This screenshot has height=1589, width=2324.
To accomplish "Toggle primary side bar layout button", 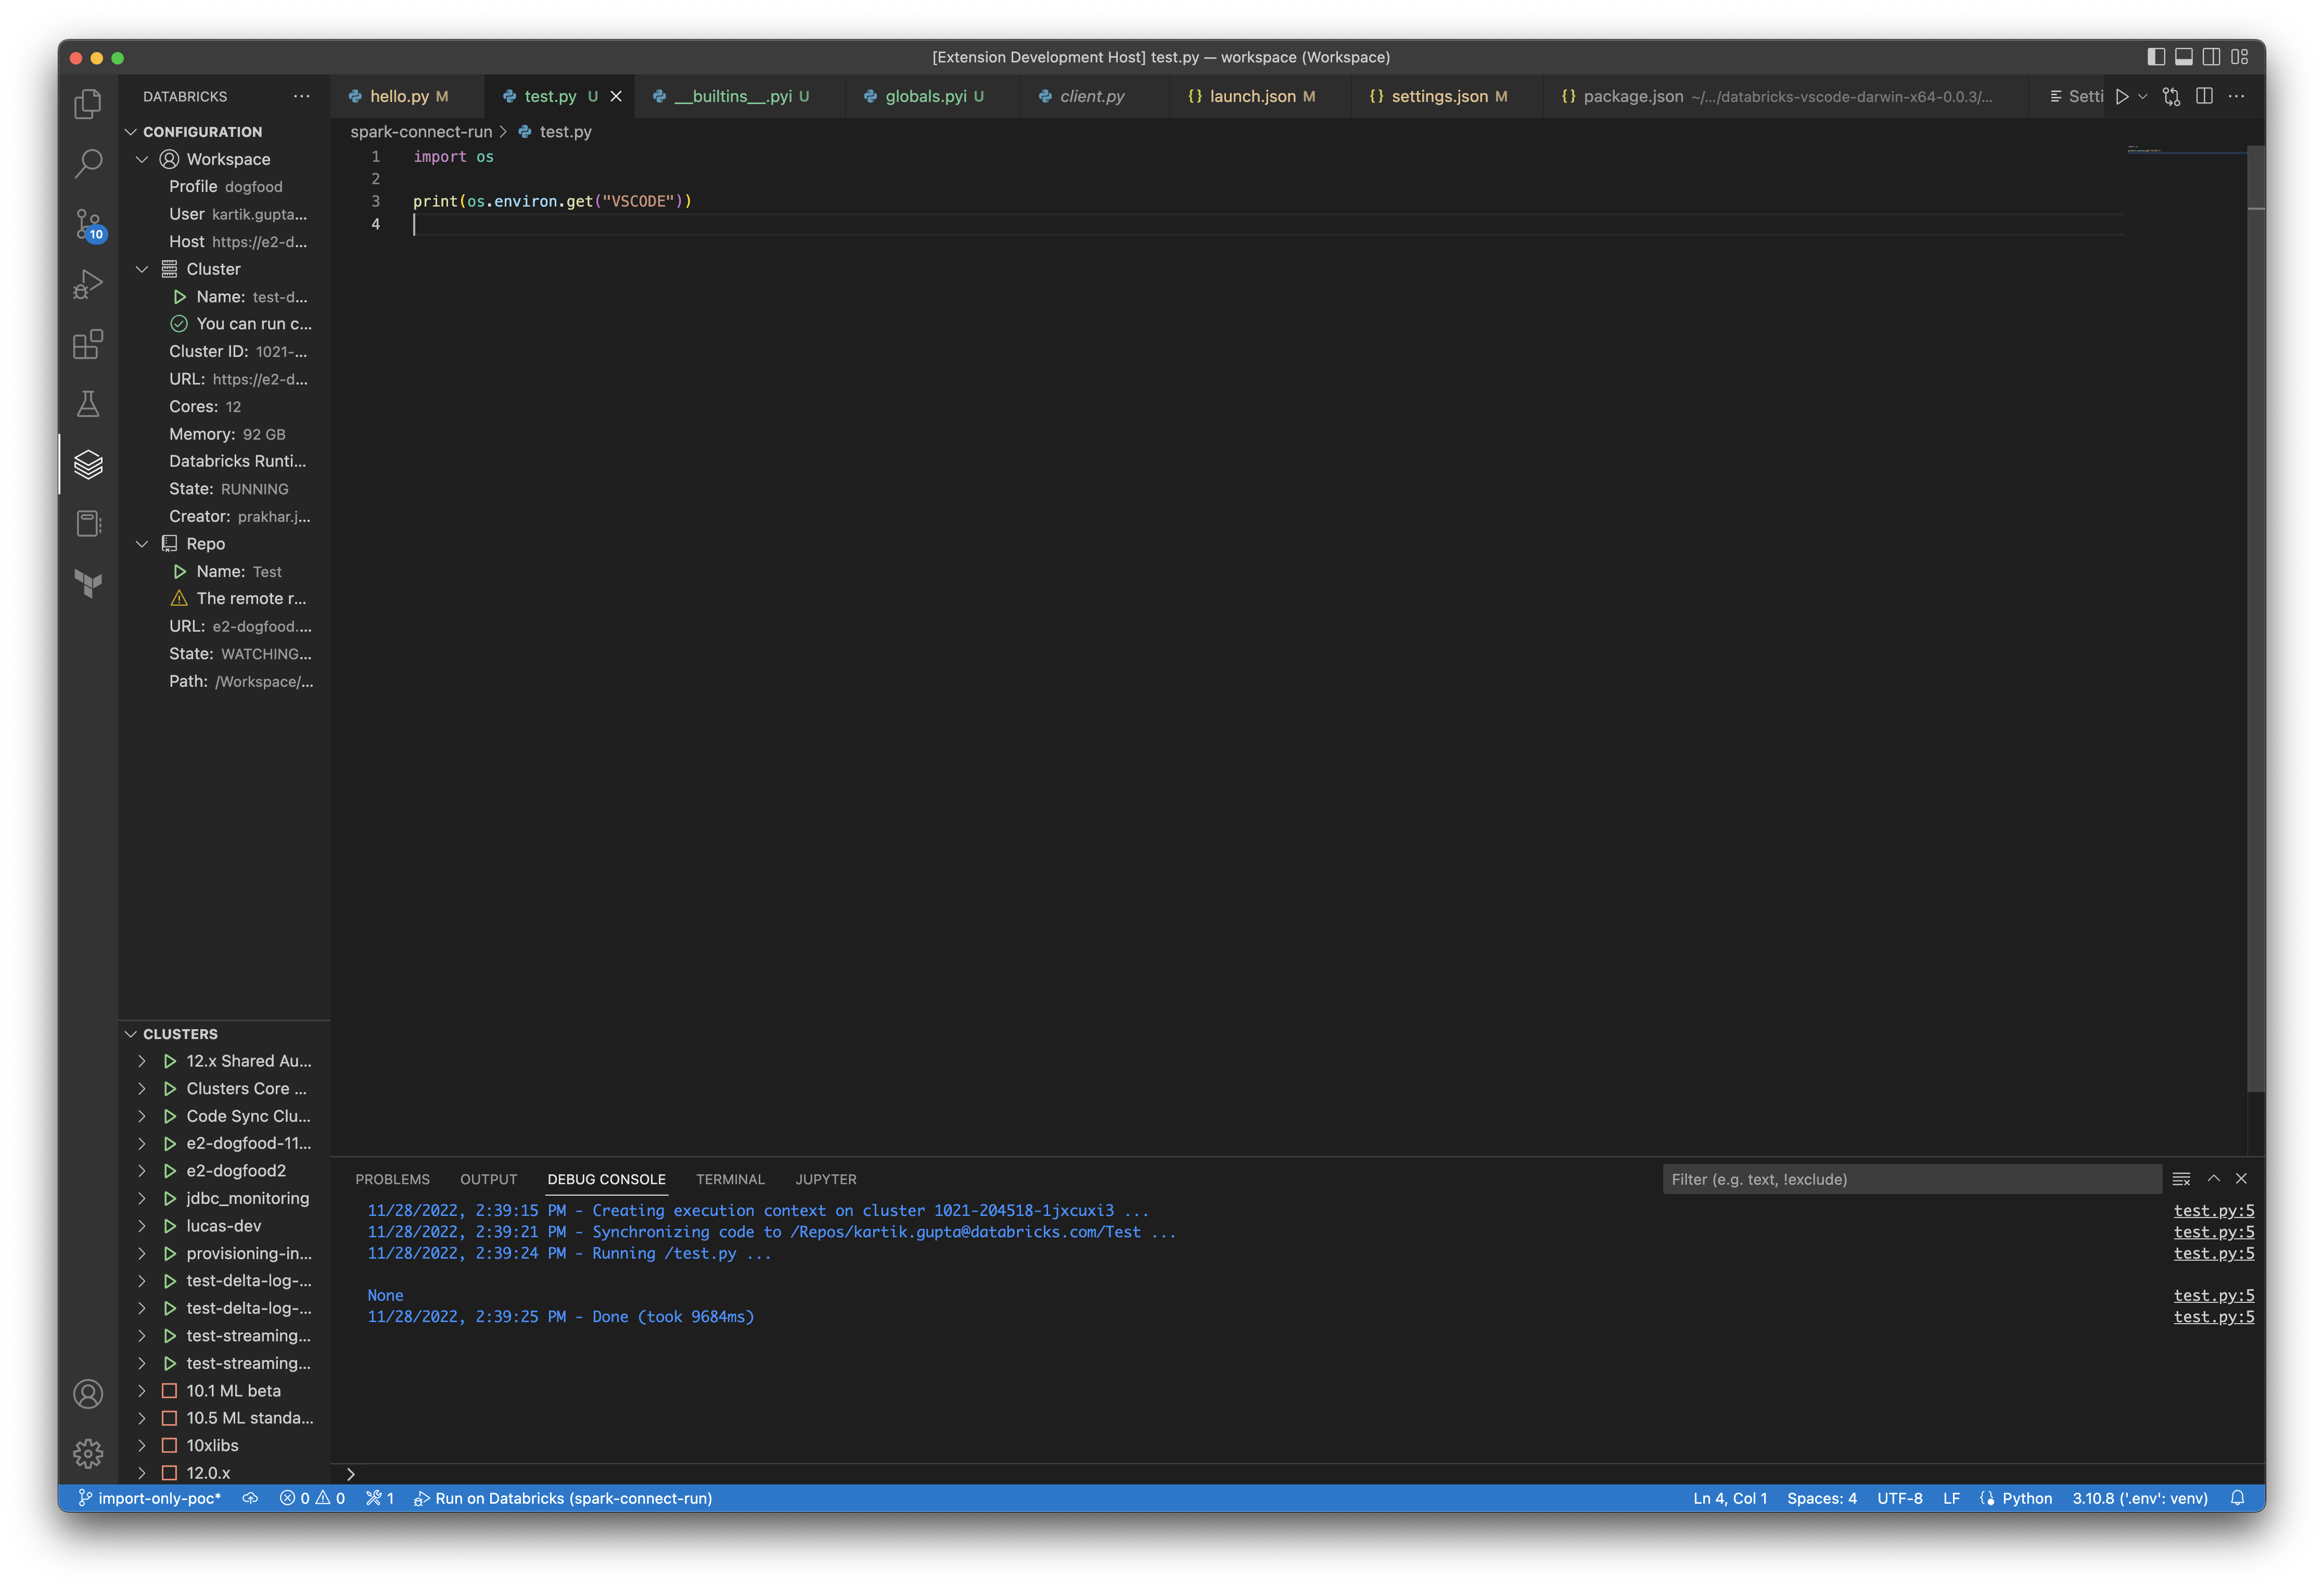I will (2156, 57).
